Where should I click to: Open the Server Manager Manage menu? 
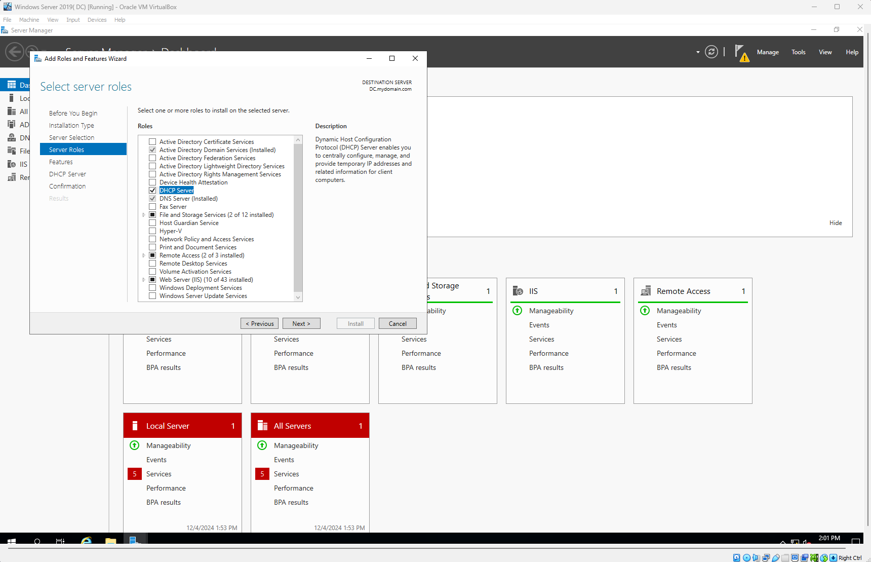click(x=768, y=52)
